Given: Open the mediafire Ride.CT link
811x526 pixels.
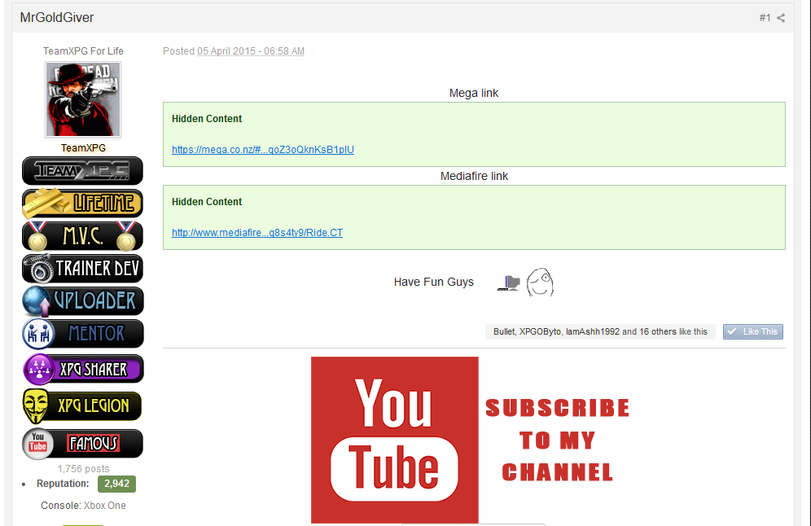Looking at the screenshot, I should coord(257,233).
